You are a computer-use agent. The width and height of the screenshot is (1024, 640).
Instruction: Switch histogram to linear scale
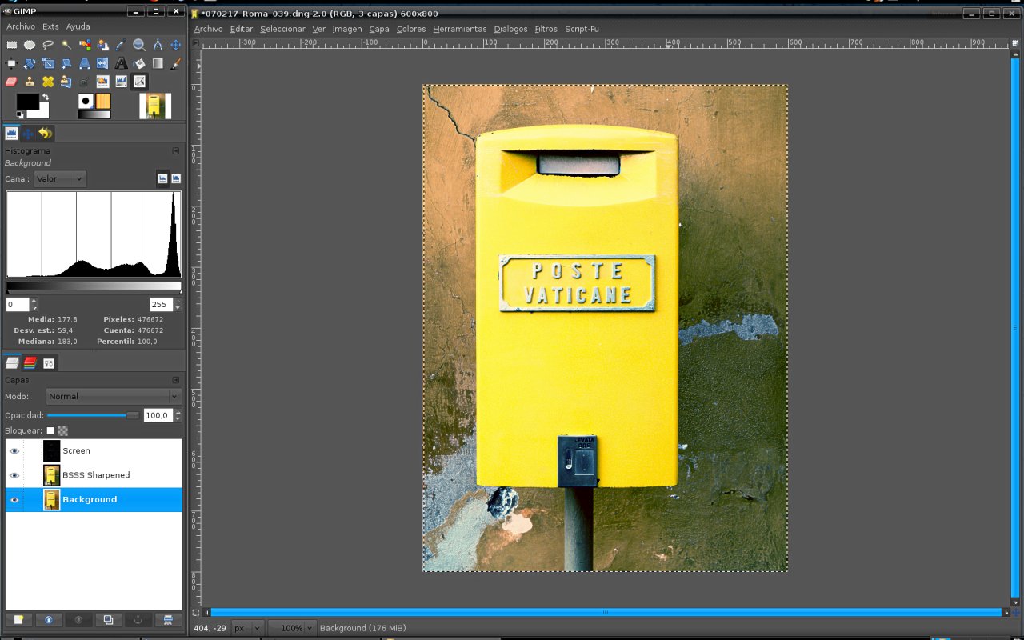(x=162, y=178)
